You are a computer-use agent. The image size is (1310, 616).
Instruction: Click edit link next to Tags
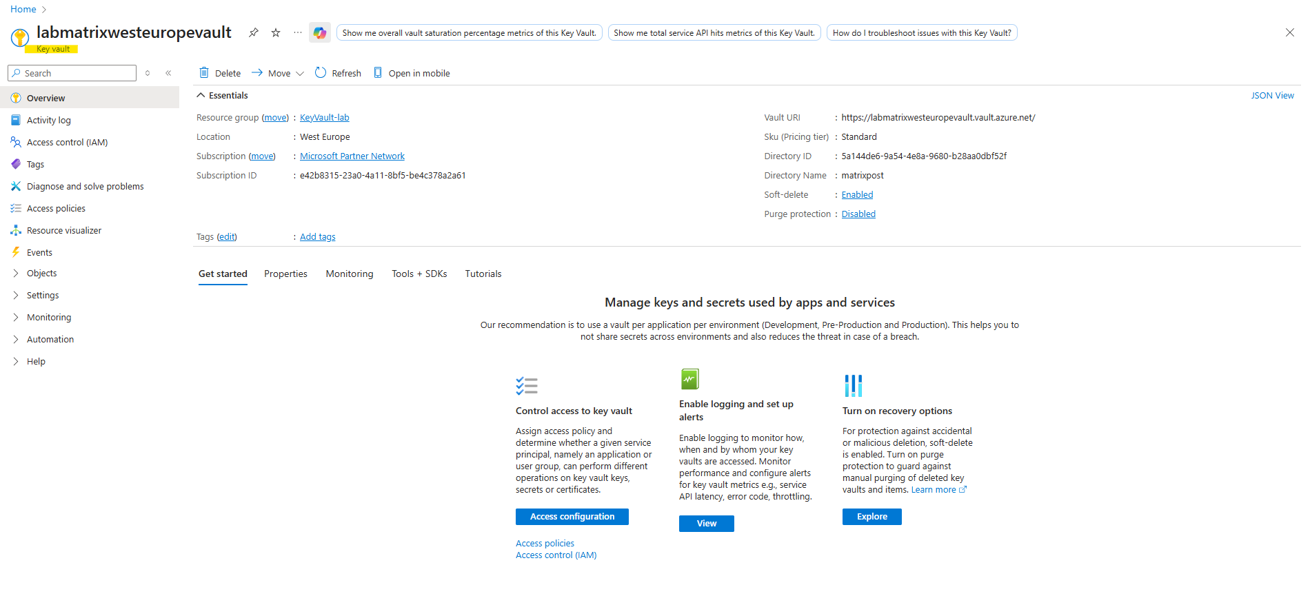227,237
